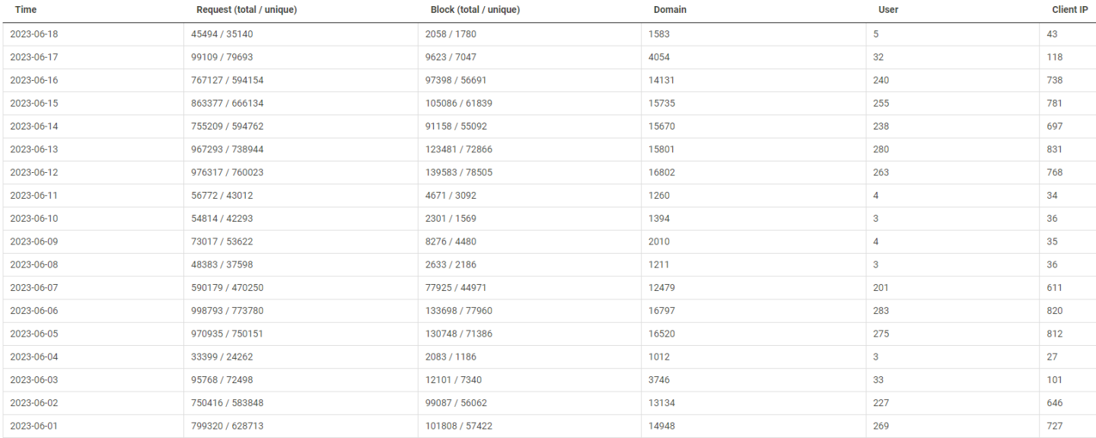1096x438 pixels.
Task: Select request value 33399 / 24262
Action: [x=225, y=356]
